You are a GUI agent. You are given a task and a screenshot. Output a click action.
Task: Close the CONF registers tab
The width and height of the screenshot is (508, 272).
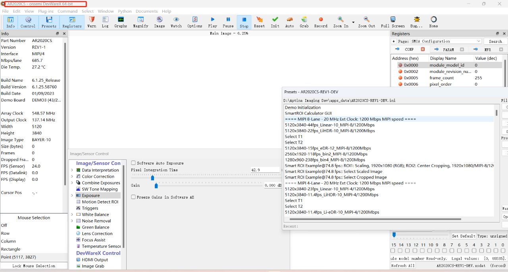click(423, 50)
